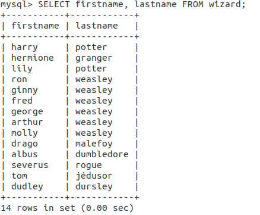The height and width of the screenshot is (215, 260).
Task: Click the lily firstname cell
Action: [22, 68]
